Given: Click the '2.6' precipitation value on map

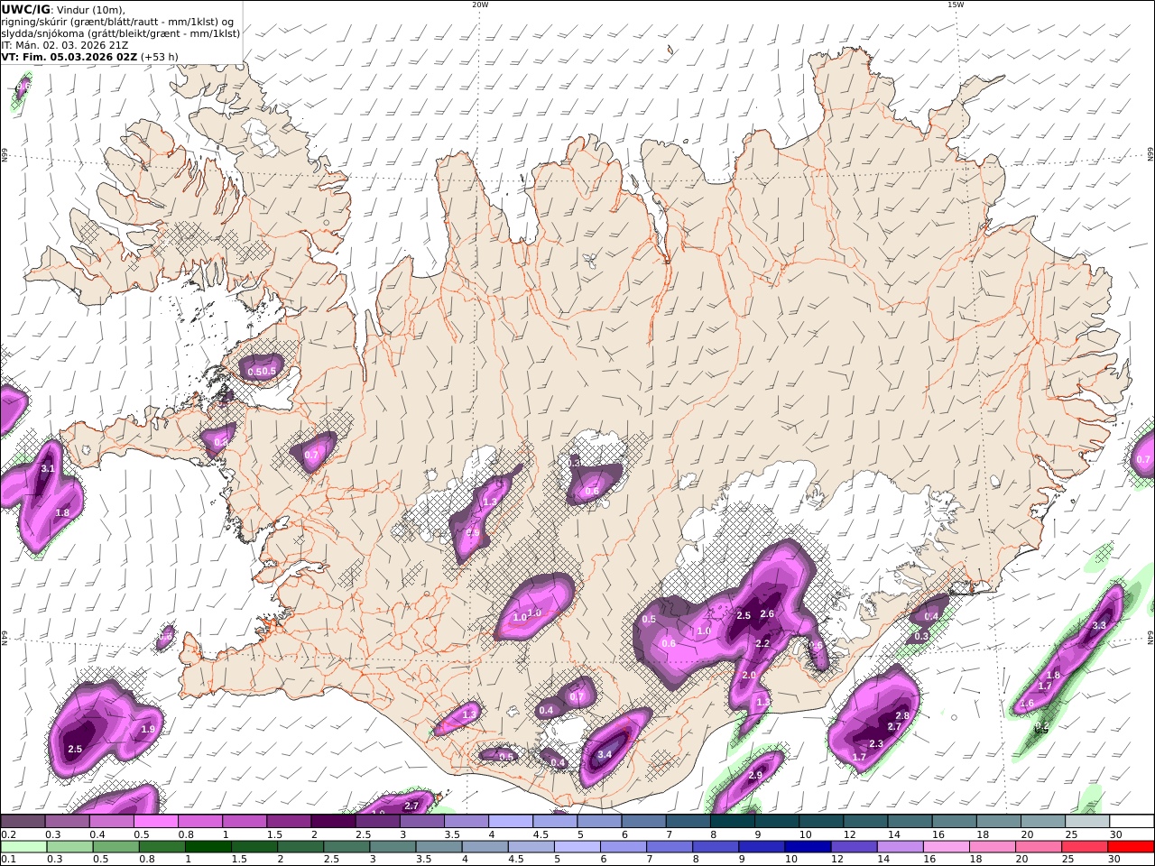Looking at the screenshot, I should [x=767, y=614].
